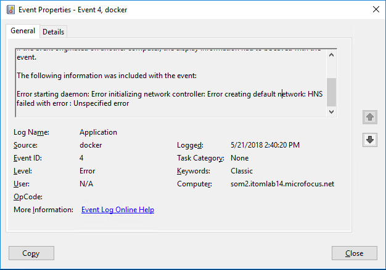Click the 'Keywords:' label
Screen dimensions: 386x270
(194, 171)
